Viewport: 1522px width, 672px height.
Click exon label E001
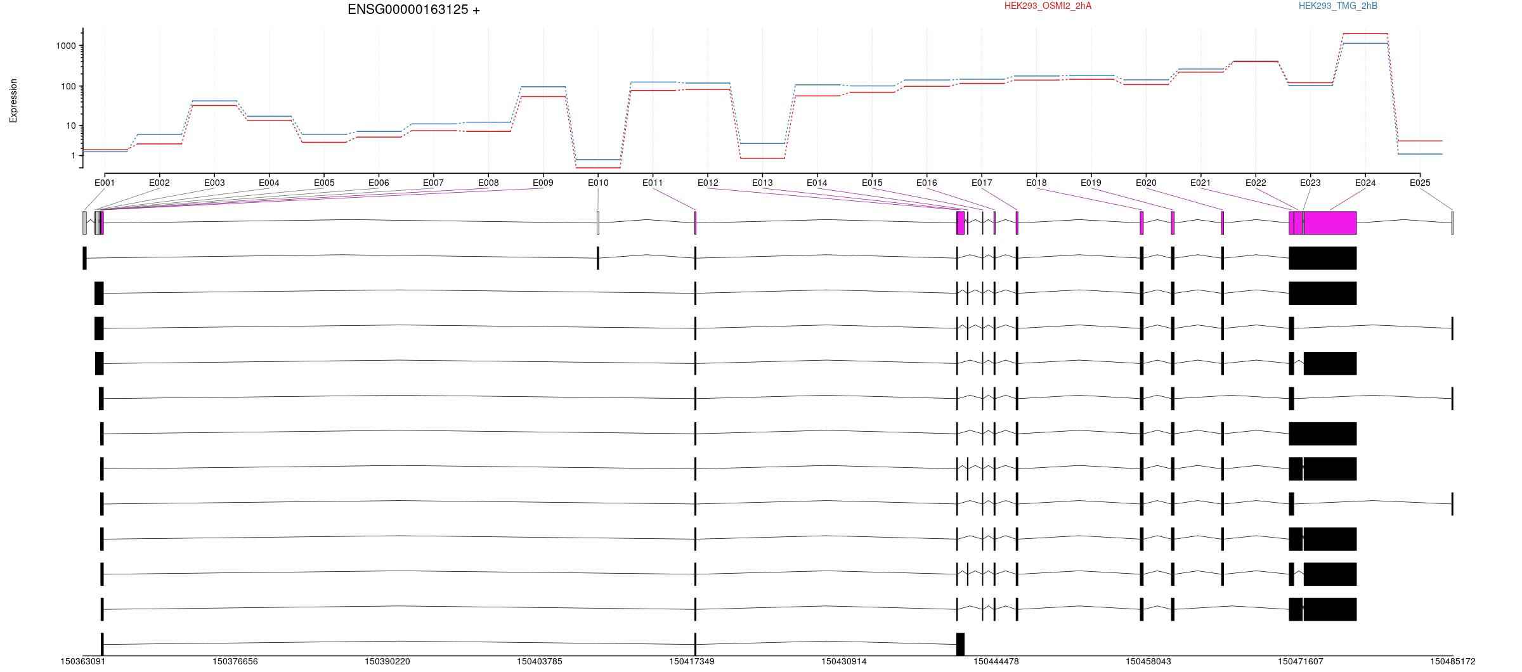105,183
